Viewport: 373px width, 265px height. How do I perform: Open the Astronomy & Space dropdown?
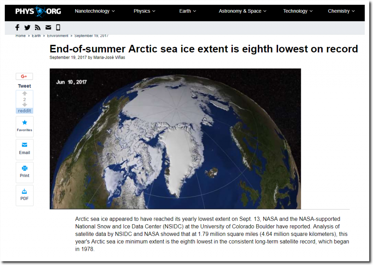click(242, 11)
